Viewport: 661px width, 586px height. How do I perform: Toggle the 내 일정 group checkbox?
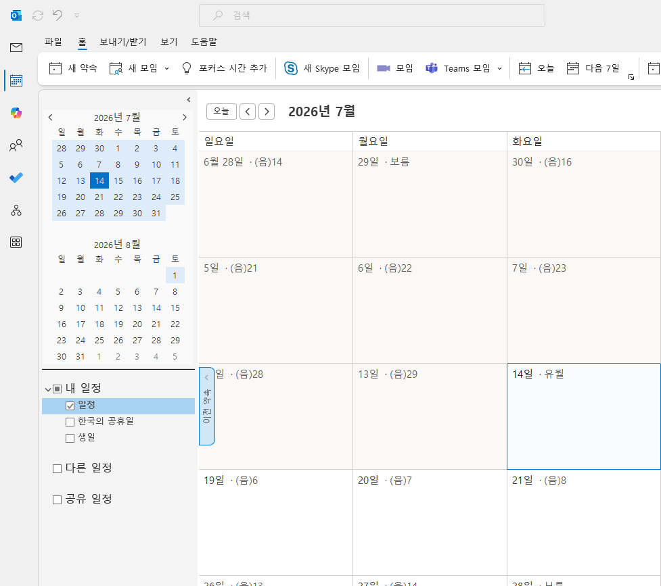click(x=58, y=389)
